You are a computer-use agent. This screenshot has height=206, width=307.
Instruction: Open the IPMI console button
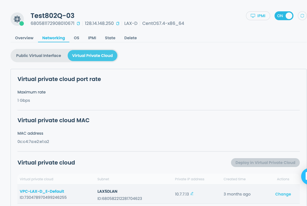pyautogui.click(x=258, y=16)
